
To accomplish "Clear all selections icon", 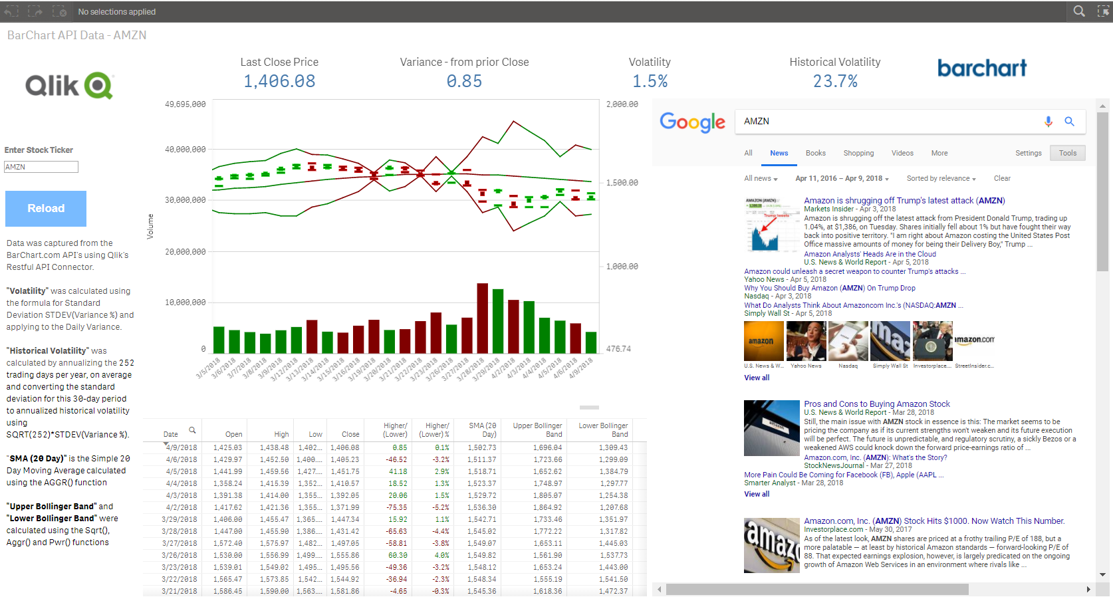I will pyautogui.click(x=59, y=11).
